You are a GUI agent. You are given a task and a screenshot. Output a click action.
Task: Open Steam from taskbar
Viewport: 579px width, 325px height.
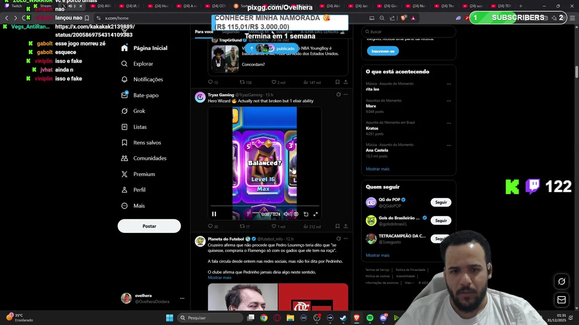[x=343, y=318]
